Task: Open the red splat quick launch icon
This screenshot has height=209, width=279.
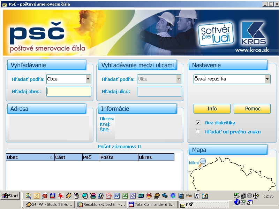Action: click(61, 196)
